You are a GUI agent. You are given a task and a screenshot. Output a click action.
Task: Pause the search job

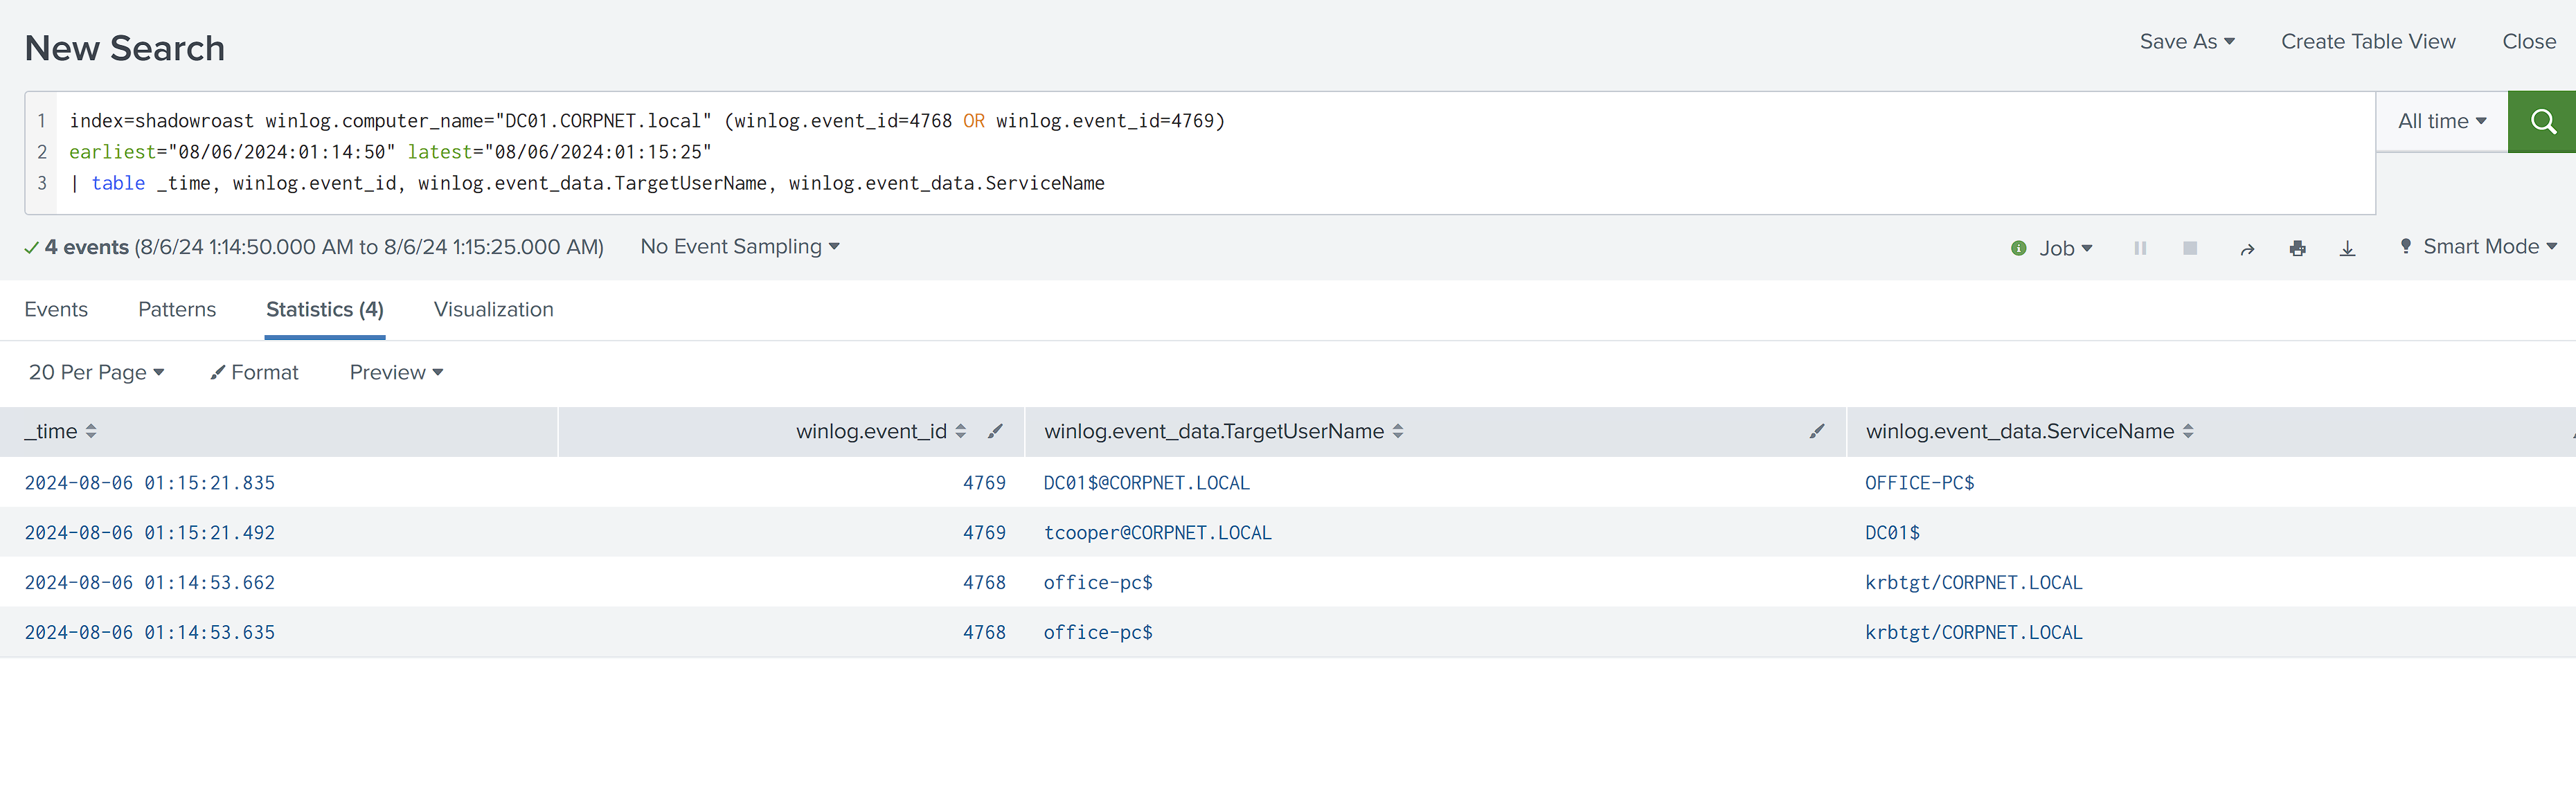2140,248
